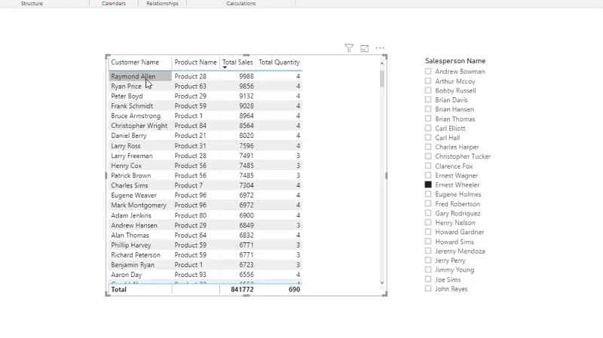The height and width of the screenshot is (338, 603).
Task: Open the visual filter icon
Action: pyautogui.click(x=349, y=48)
